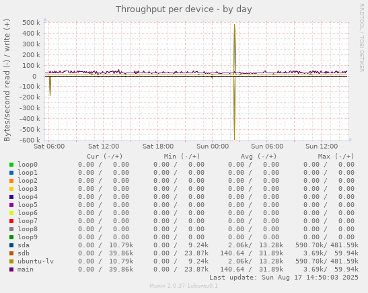Click the 'Sat 18:00' x-axis label
The width and height of the screenshot is (368, 293).
point(158,146)
